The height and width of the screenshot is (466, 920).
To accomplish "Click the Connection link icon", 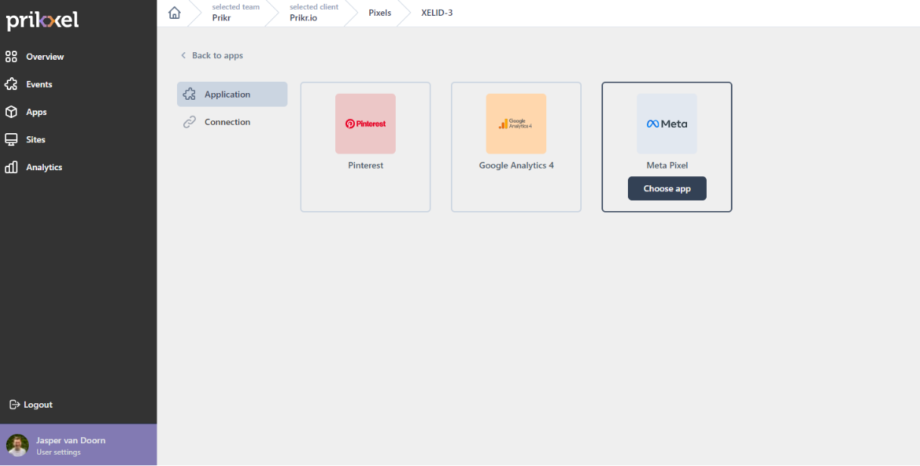I will tap(190, 123).
